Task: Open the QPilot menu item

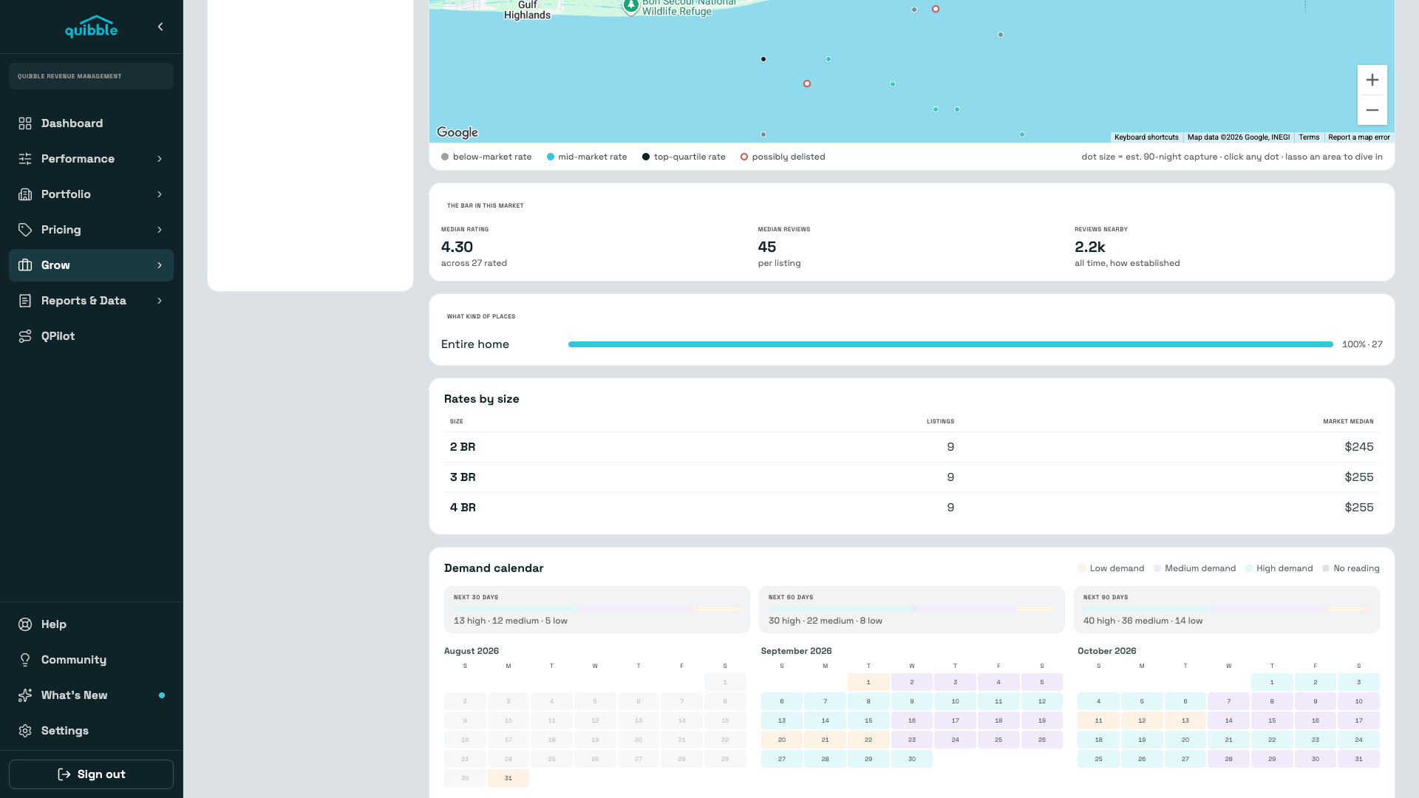Action: point(91,336)
